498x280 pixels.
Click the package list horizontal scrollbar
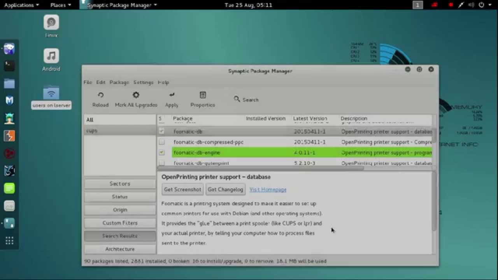(x=260, y=168)
